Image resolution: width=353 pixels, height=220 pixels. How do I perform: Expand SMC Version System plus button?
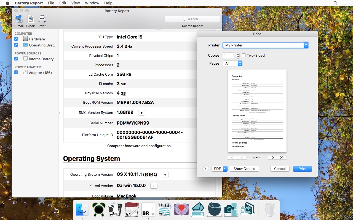(x=141, y=113)
